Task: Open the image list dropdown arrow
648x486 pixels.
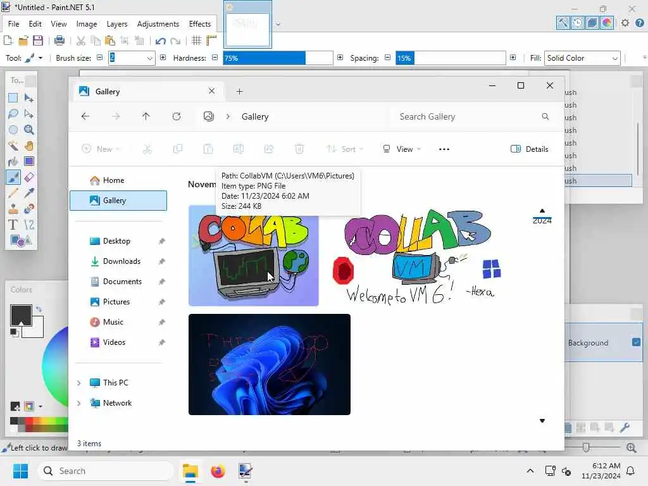Action: 278,24
